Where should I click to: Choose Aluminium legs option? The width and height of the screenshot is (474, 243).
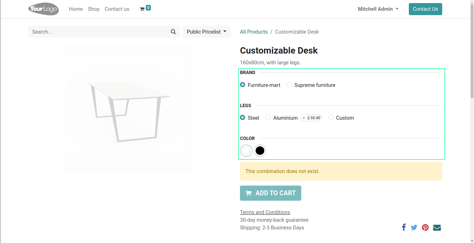268,118
